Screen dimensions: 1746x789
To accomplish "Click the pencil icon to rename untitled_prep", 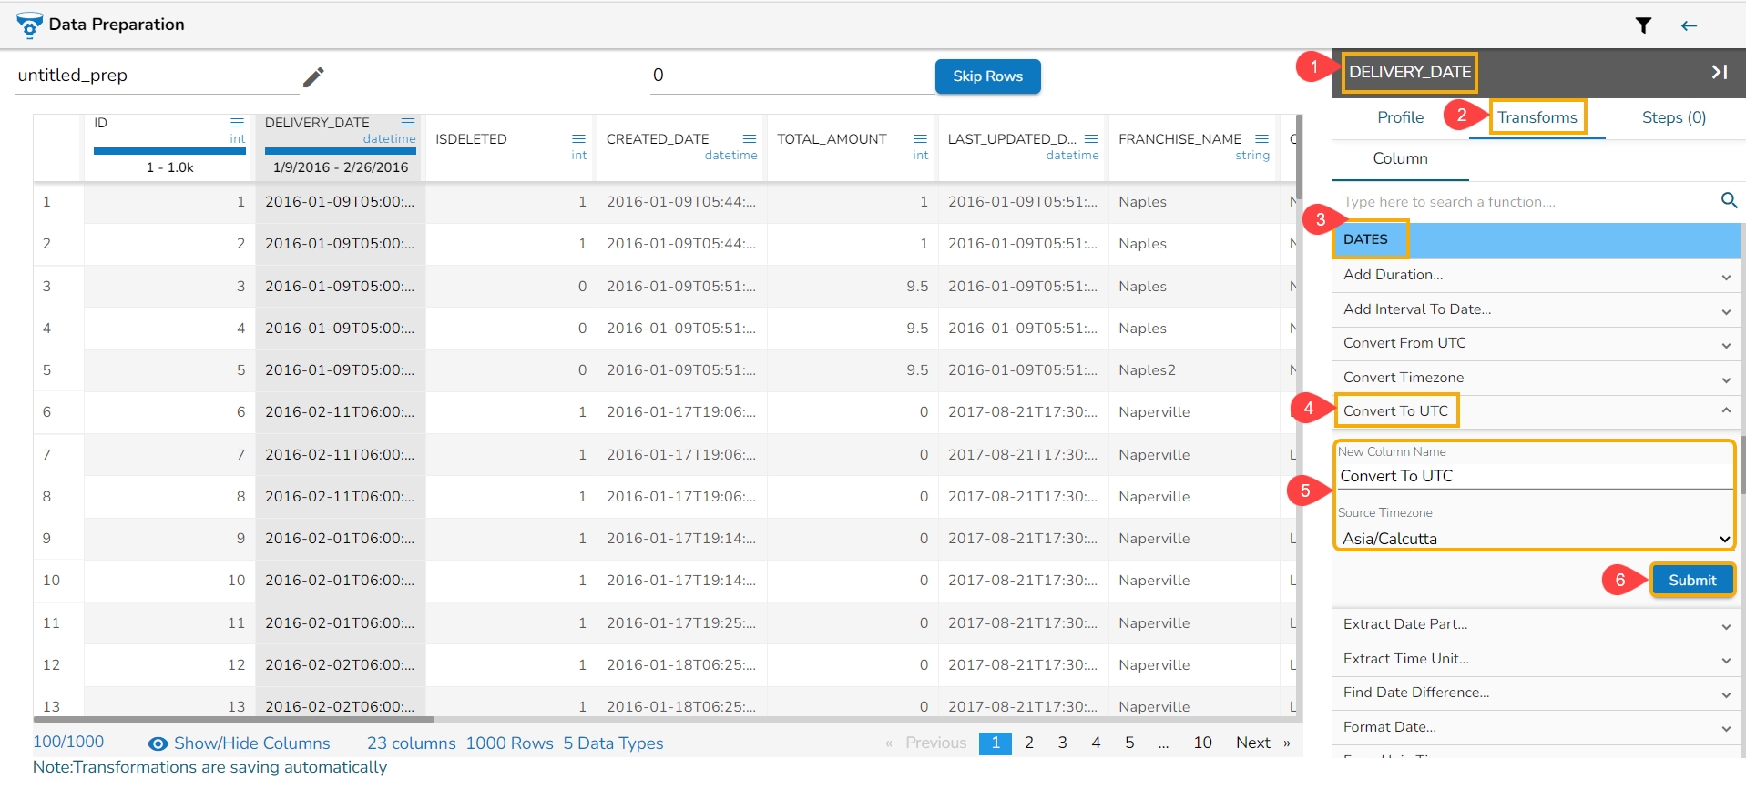I will point(313,77).
